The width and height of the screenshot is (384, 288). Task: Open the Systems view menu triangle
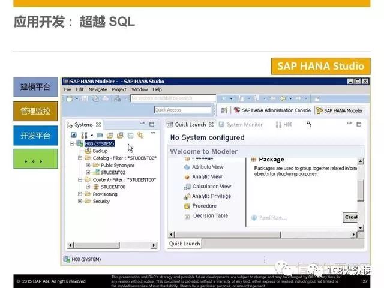coord(153,133)
